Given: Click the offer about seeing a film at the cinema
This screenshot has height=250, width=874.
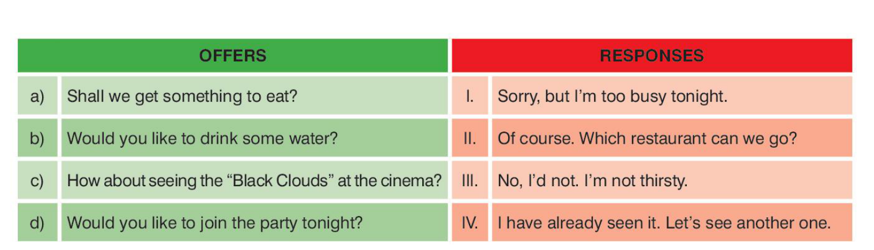Looking at the screenshot, I should pos(254,180).
